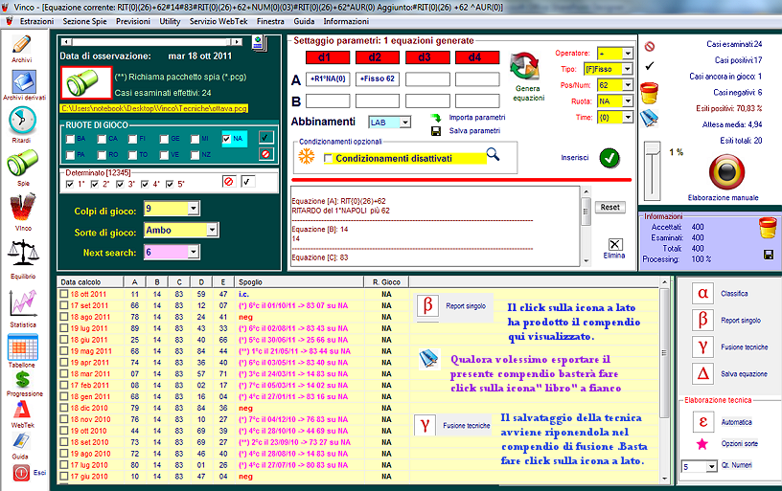The width and height of the screenshot is (782, 491).
Task: Click the red bucket icon in Informazioni panel
Action: point(768,228)
